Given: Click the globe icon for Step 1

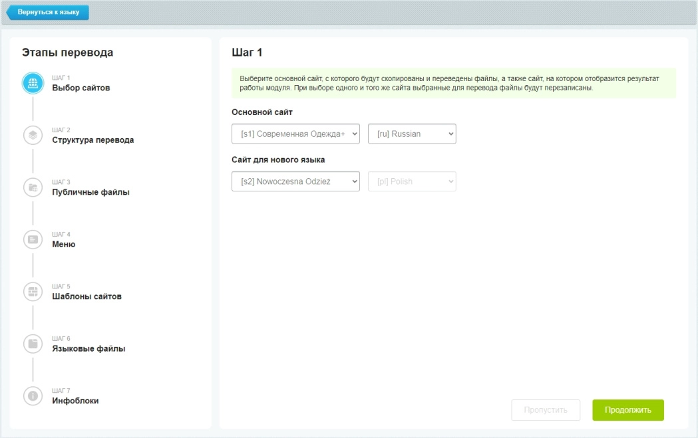Looking at the screenshot, I should click(x=33, y=83).
